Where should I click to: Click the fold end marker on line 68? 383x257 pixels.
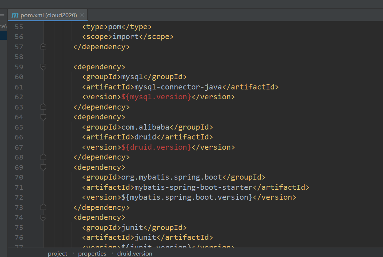[43, 157]
